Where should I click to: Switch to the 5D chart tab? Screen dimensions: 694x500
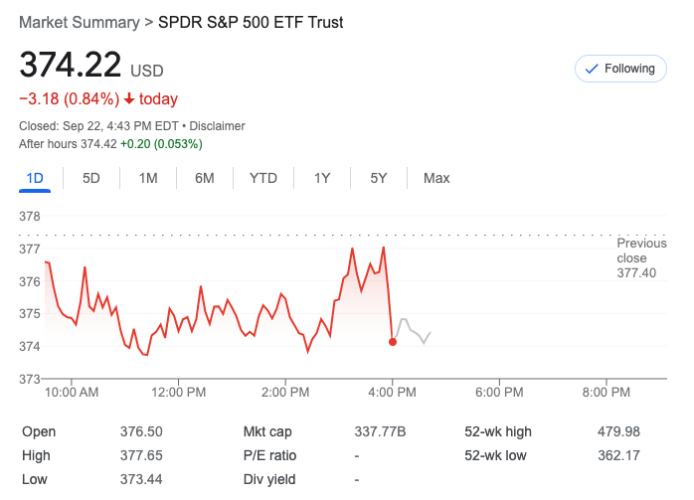pyautogui.click(x=91, y=178)
